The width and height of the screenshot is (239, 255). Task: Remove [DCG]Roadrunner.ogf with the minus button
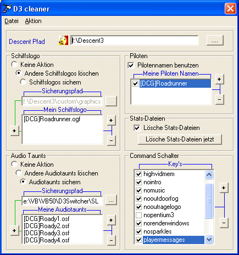pyautogui.click(x=111, y=140)
